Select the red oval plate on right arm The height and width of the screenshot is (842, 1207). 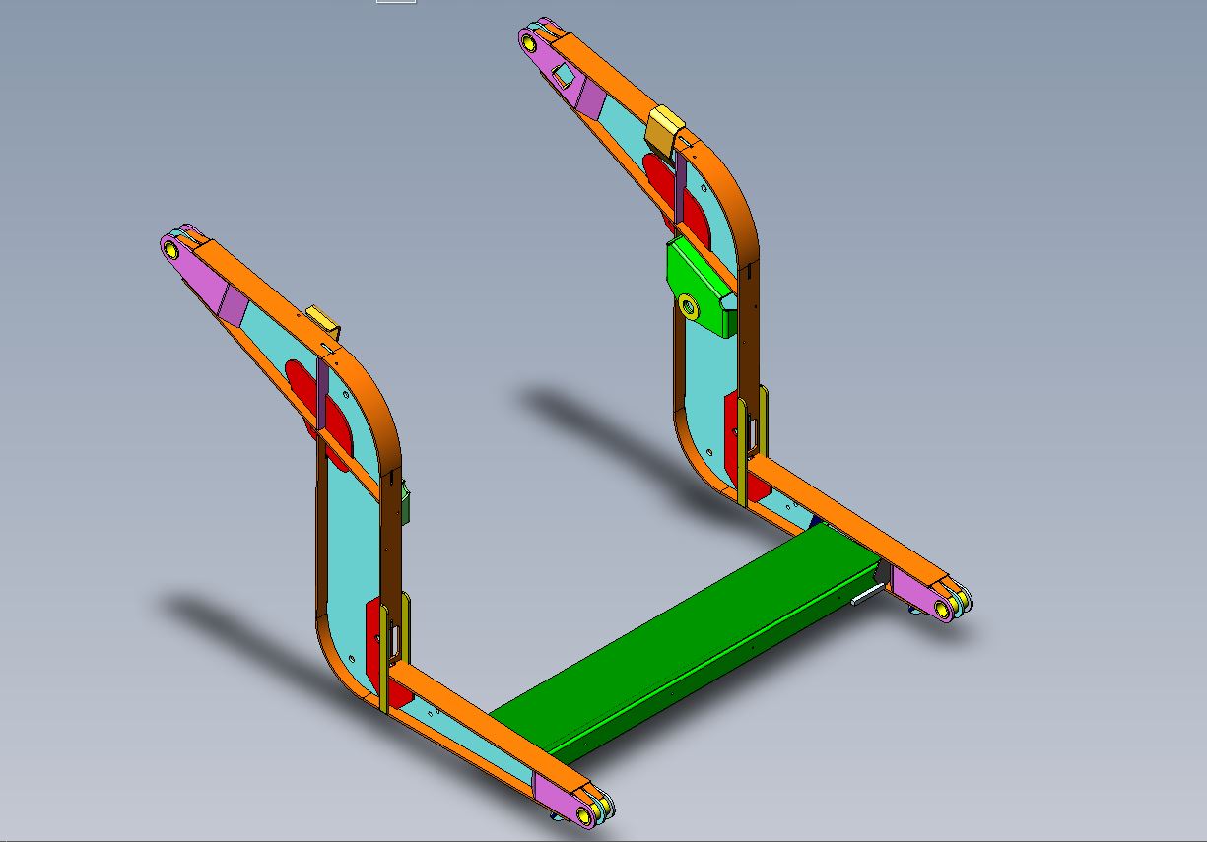(678, 197)
